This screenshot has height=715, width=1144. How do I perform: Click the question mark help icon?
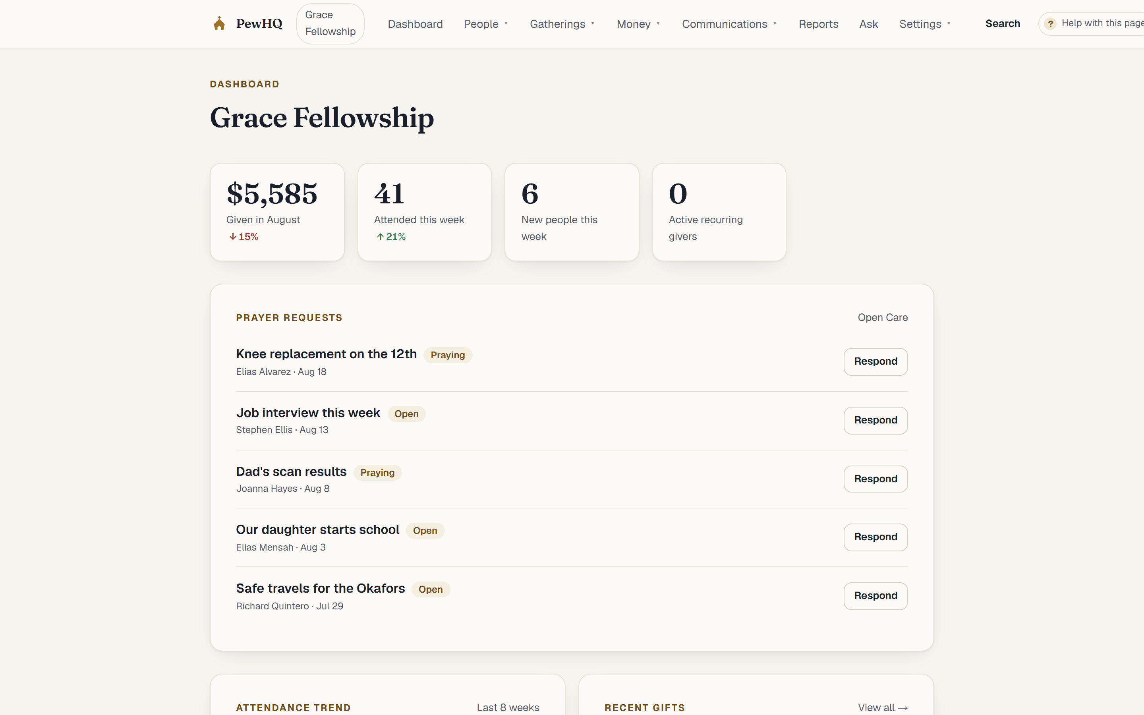[1050, 24]
